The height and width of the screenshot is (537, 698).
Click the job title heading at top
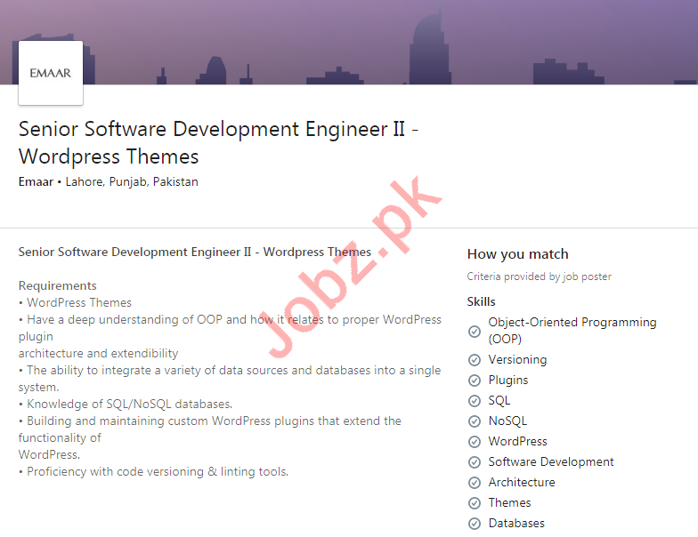pos(218,142)
